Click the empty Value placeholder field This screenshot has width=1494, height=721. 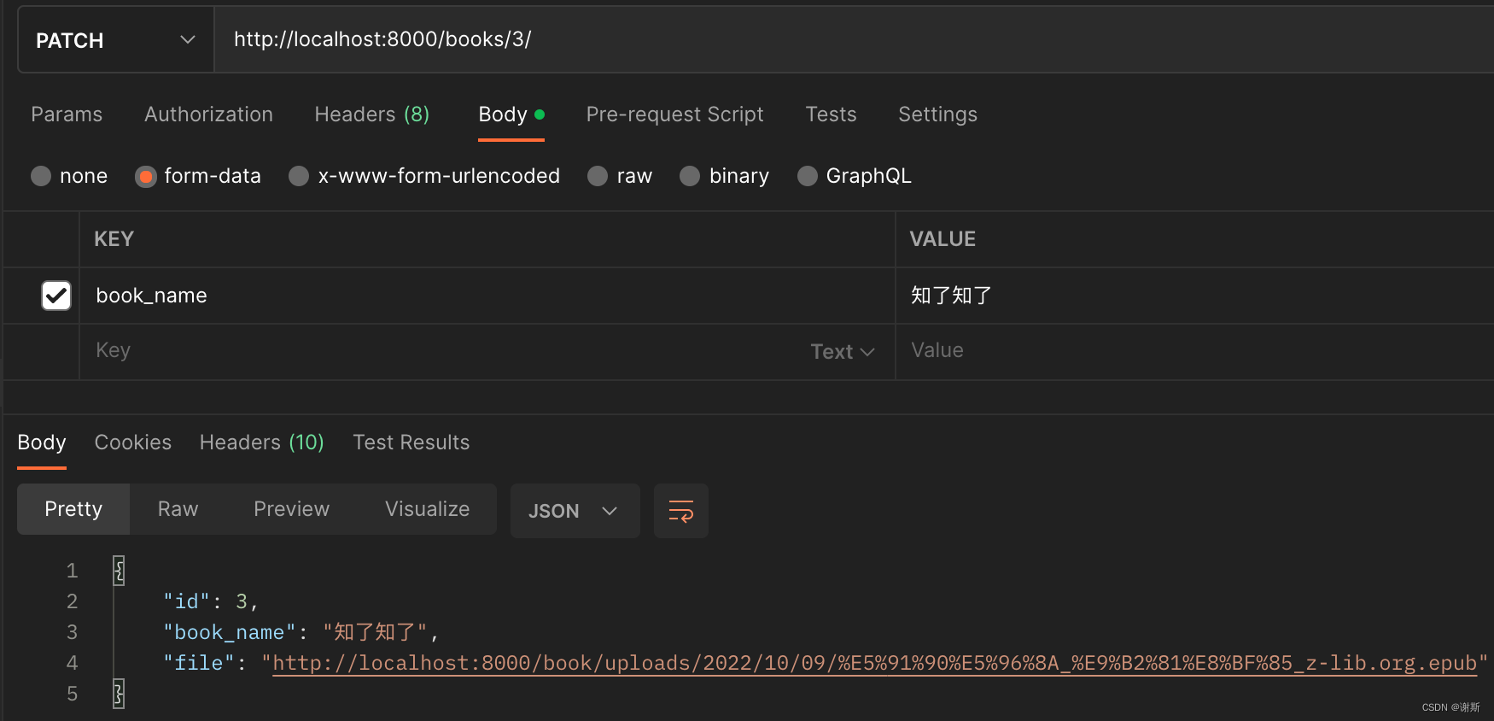pos(1195,351)
